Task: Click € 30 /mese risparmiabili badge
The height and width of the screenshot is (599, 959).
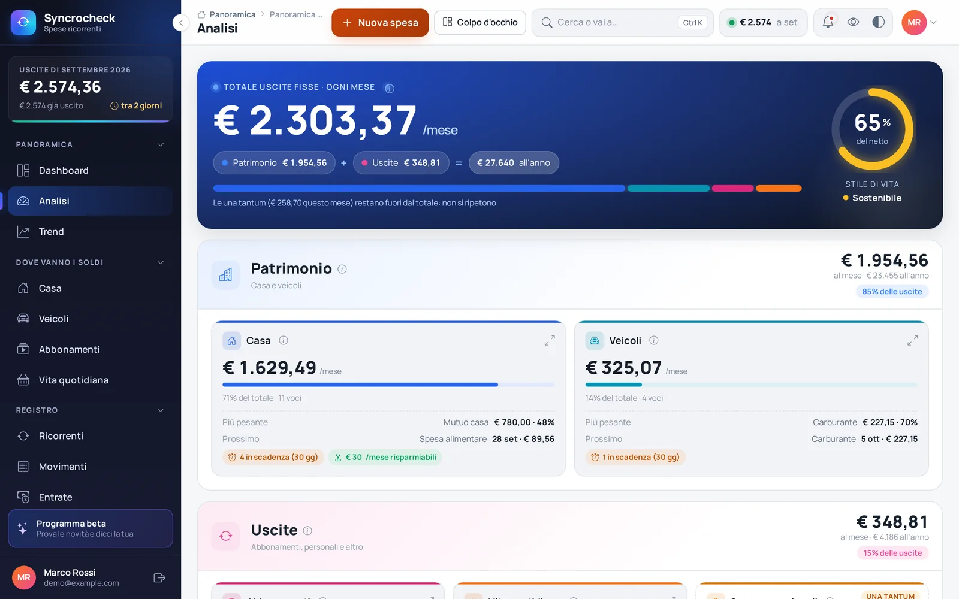Action: 385,458
